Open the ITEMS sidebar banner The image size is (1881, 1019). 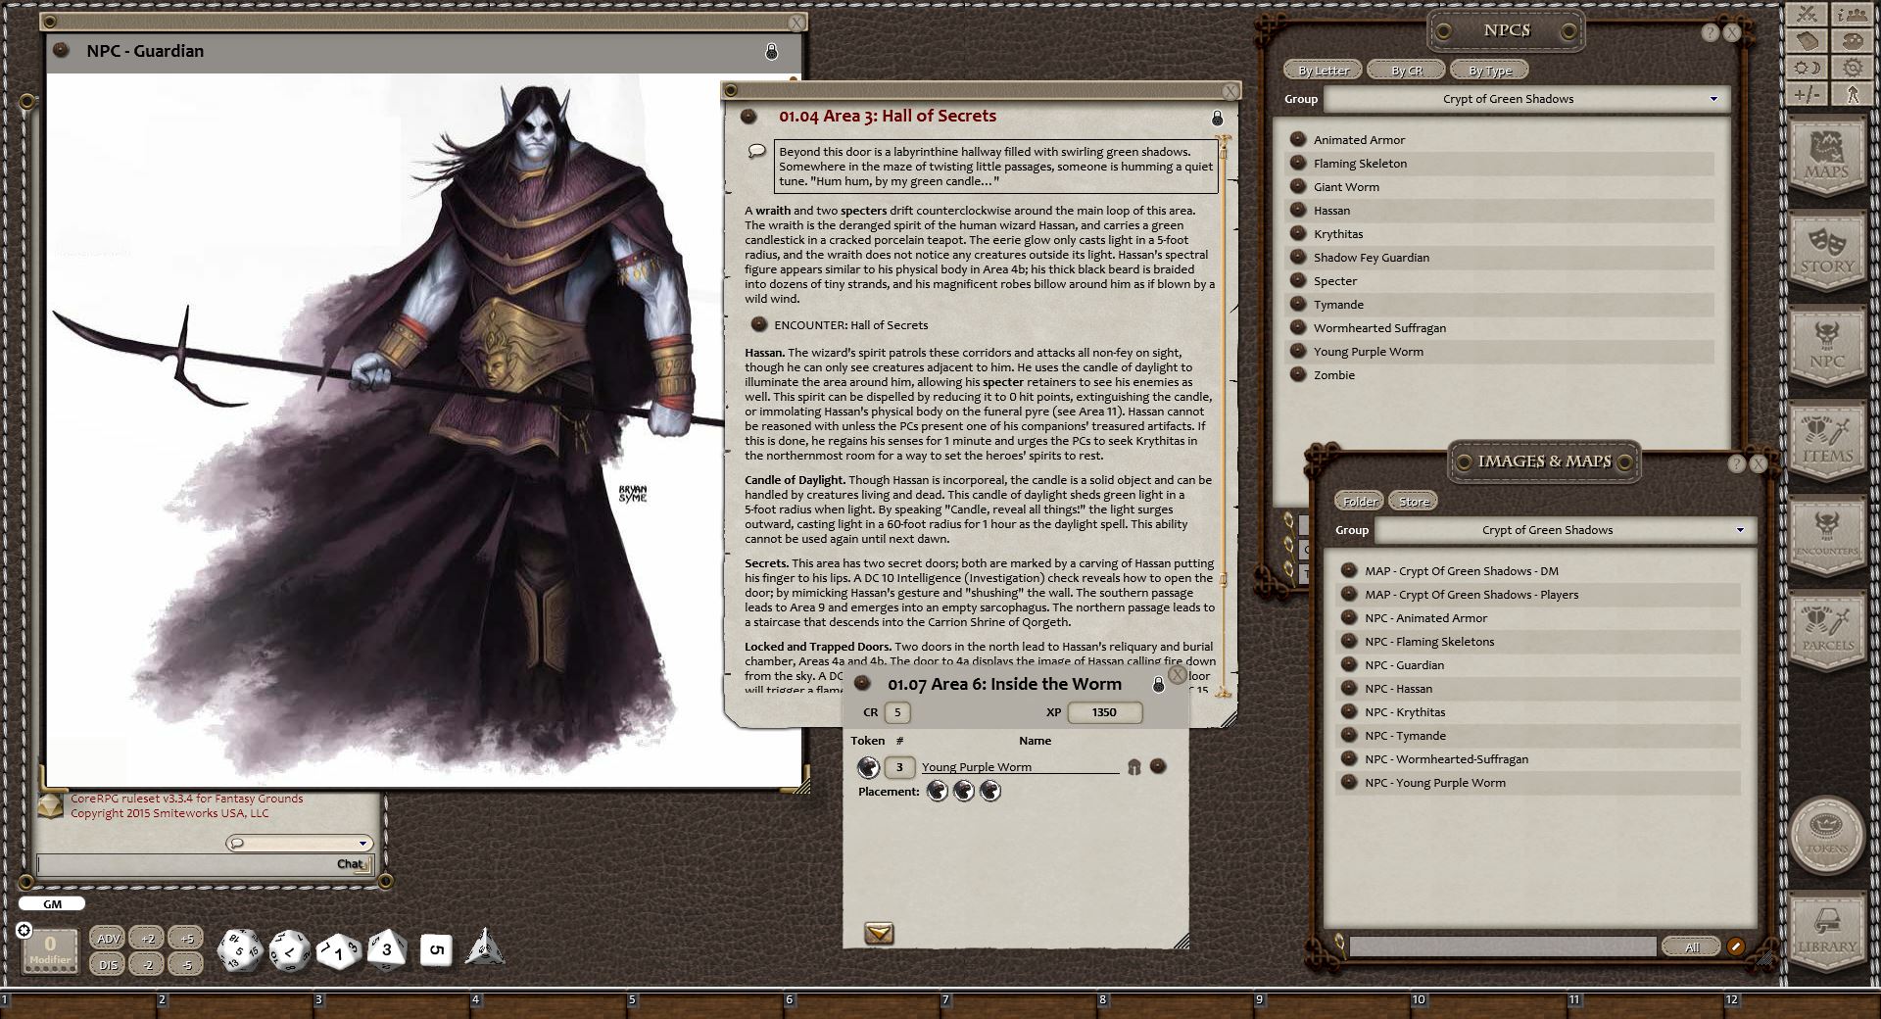click(1827, 442)
